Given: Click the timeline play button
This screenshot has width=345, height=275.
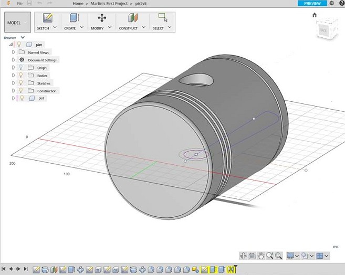Looking at the screenshot, I should tap(18, 269).
